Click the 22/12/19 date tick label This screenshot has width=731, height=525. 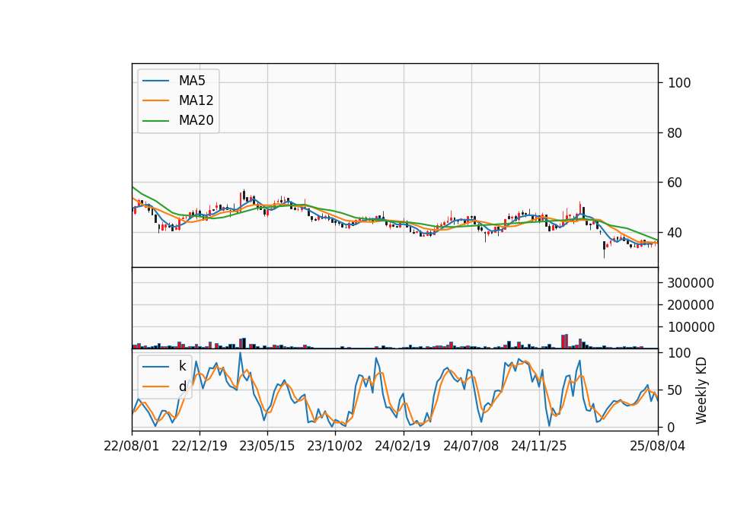click(199, 446)
